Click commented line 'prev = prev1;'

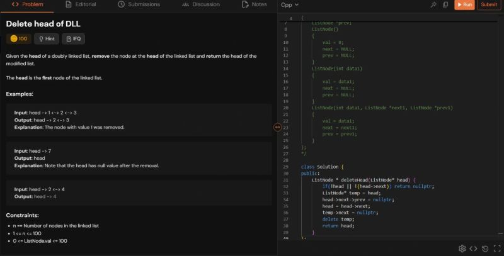pos(340,134)
